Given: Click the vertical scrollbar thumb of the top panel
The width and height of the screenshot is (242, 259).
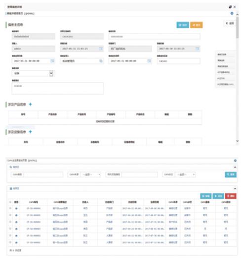Looking at the screenshot, I should point(237,28).
